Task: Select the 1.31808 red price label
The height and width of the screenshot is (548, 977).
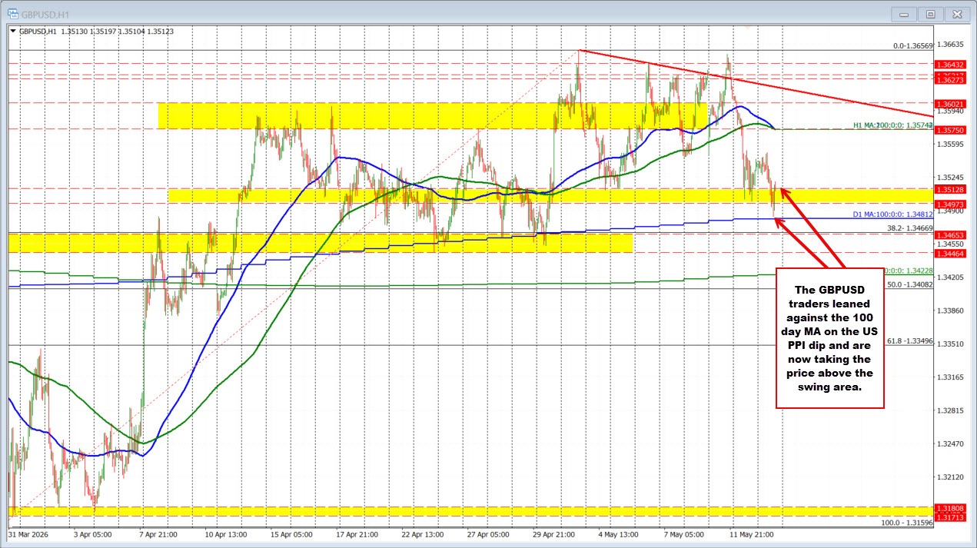Action: [951, 508]
